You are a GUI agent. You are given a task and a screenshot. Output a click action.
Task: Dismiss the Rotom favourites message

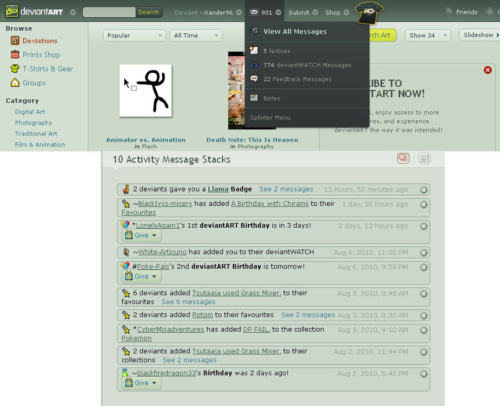click(423, 315)
